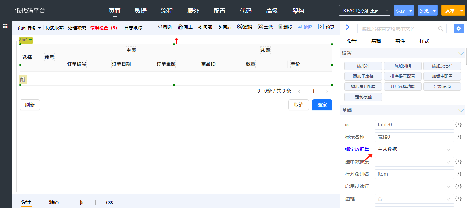Click expression icon next to 显示名称 field
467x208 pixels.
[x=458, y=137]
